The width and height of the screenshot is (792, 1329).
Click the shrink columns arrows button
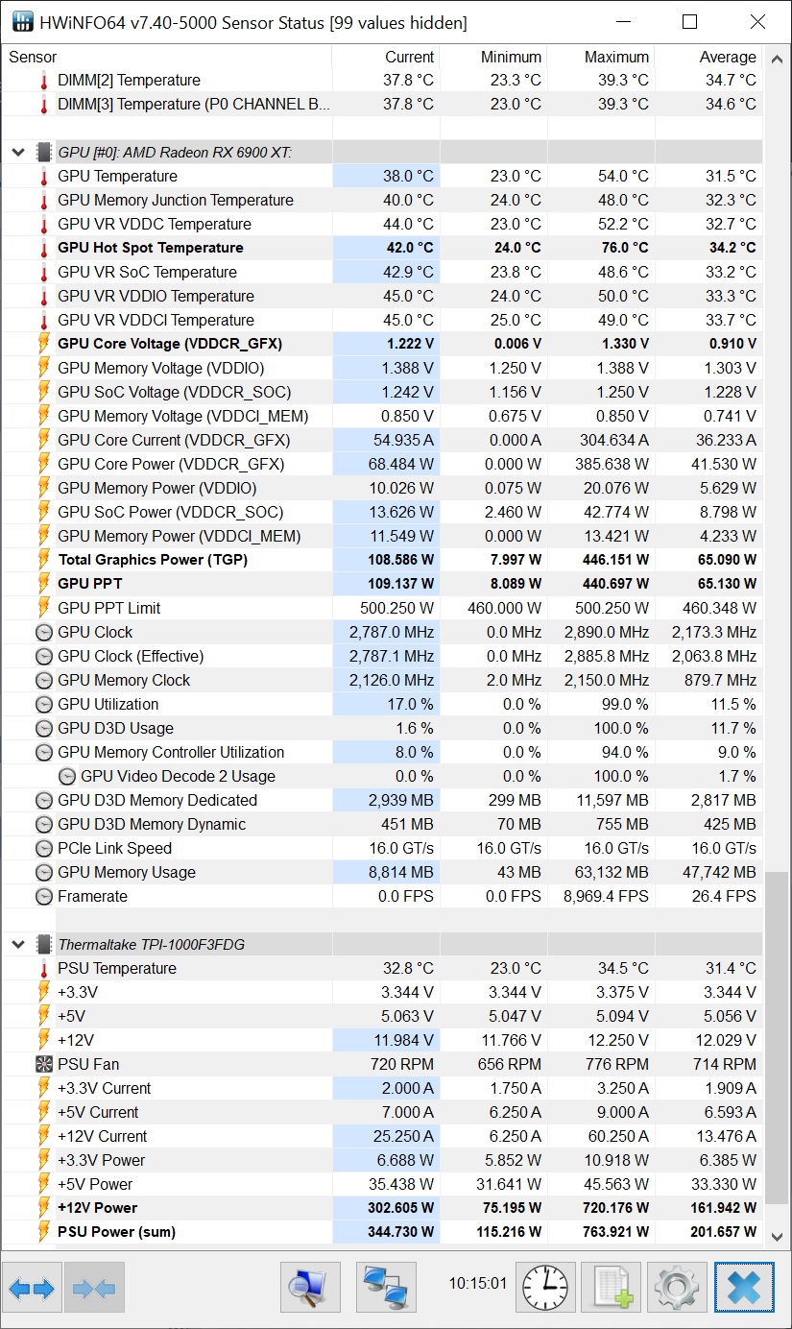93,1288
